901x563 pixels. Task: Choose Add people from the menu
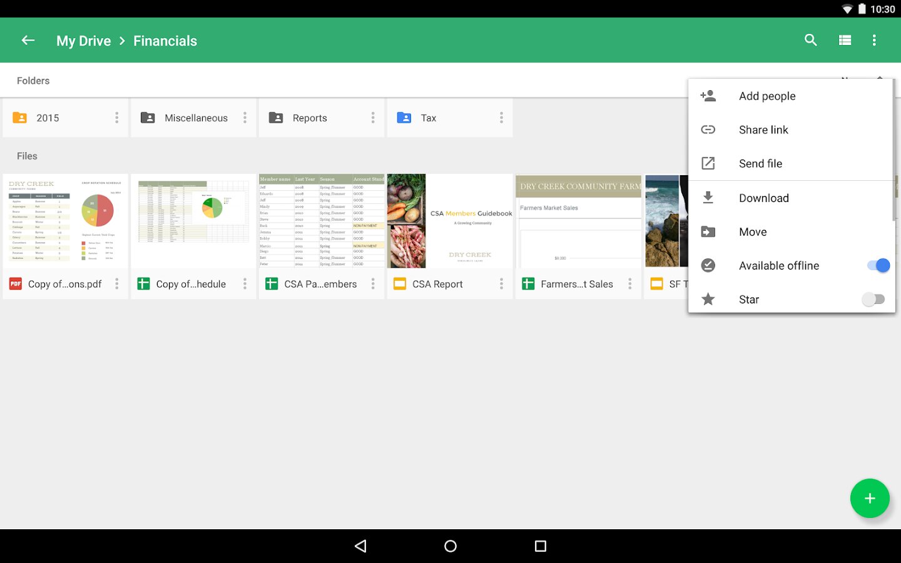tap(767, 96)
